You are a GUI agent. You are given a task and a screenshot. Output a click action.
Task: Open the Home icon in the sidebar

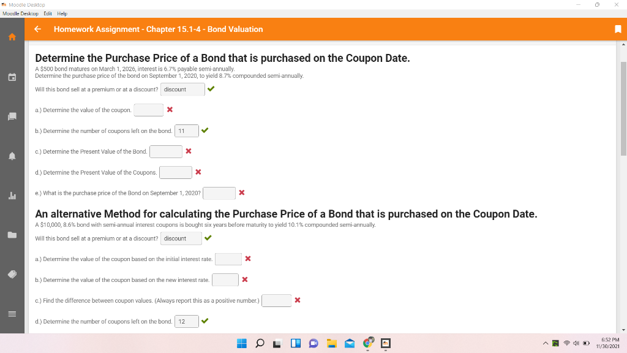12,37
